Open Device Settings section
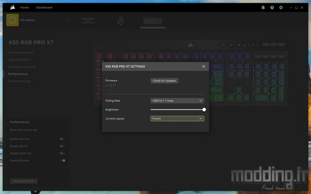 tap(19, 81)
